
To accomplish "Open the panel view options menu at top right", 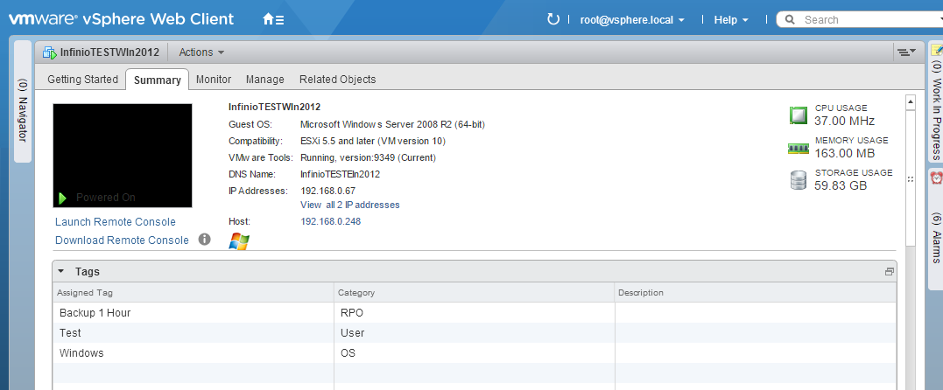I will [x=906, y=52].
